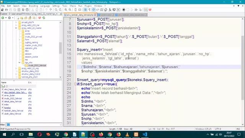
Task: Toggle Show All Characters pilcrow button
Action: tap(89, 10)
